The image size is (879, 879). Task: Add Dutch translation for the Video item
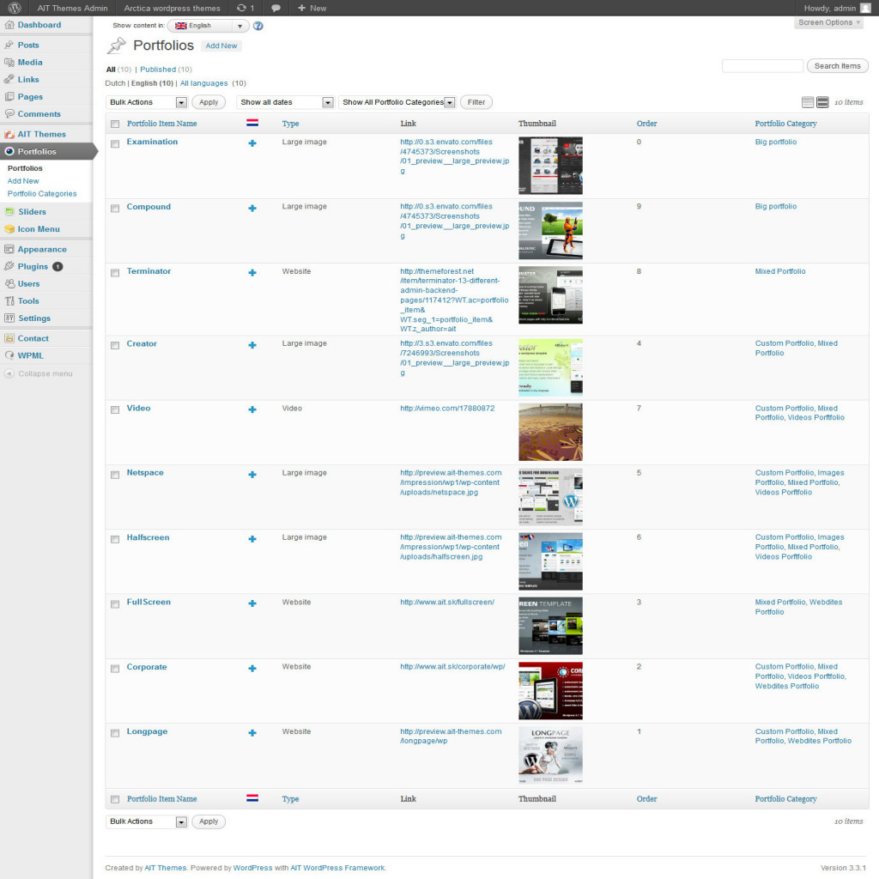click(252, 409)
